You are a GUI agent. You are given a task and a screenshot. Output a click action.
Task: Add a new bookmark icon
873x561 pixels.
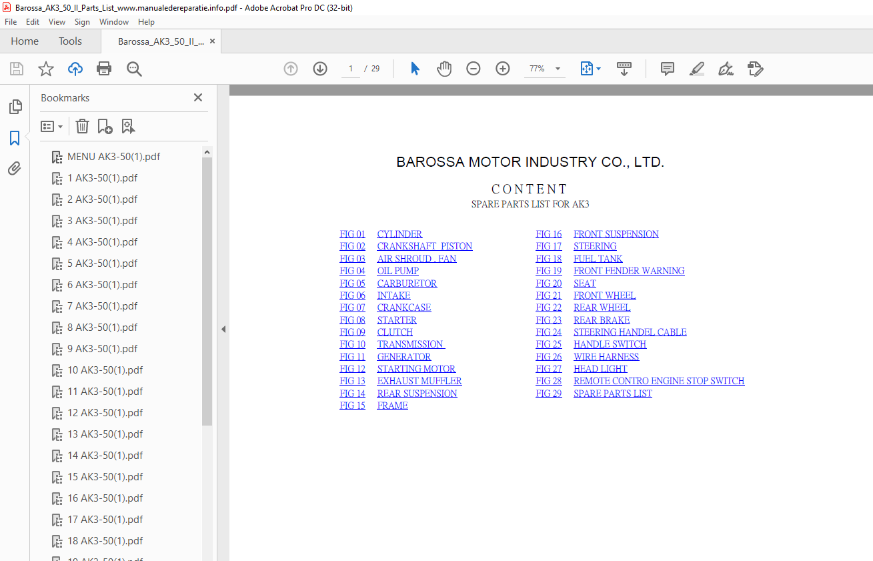pos(105,126)
